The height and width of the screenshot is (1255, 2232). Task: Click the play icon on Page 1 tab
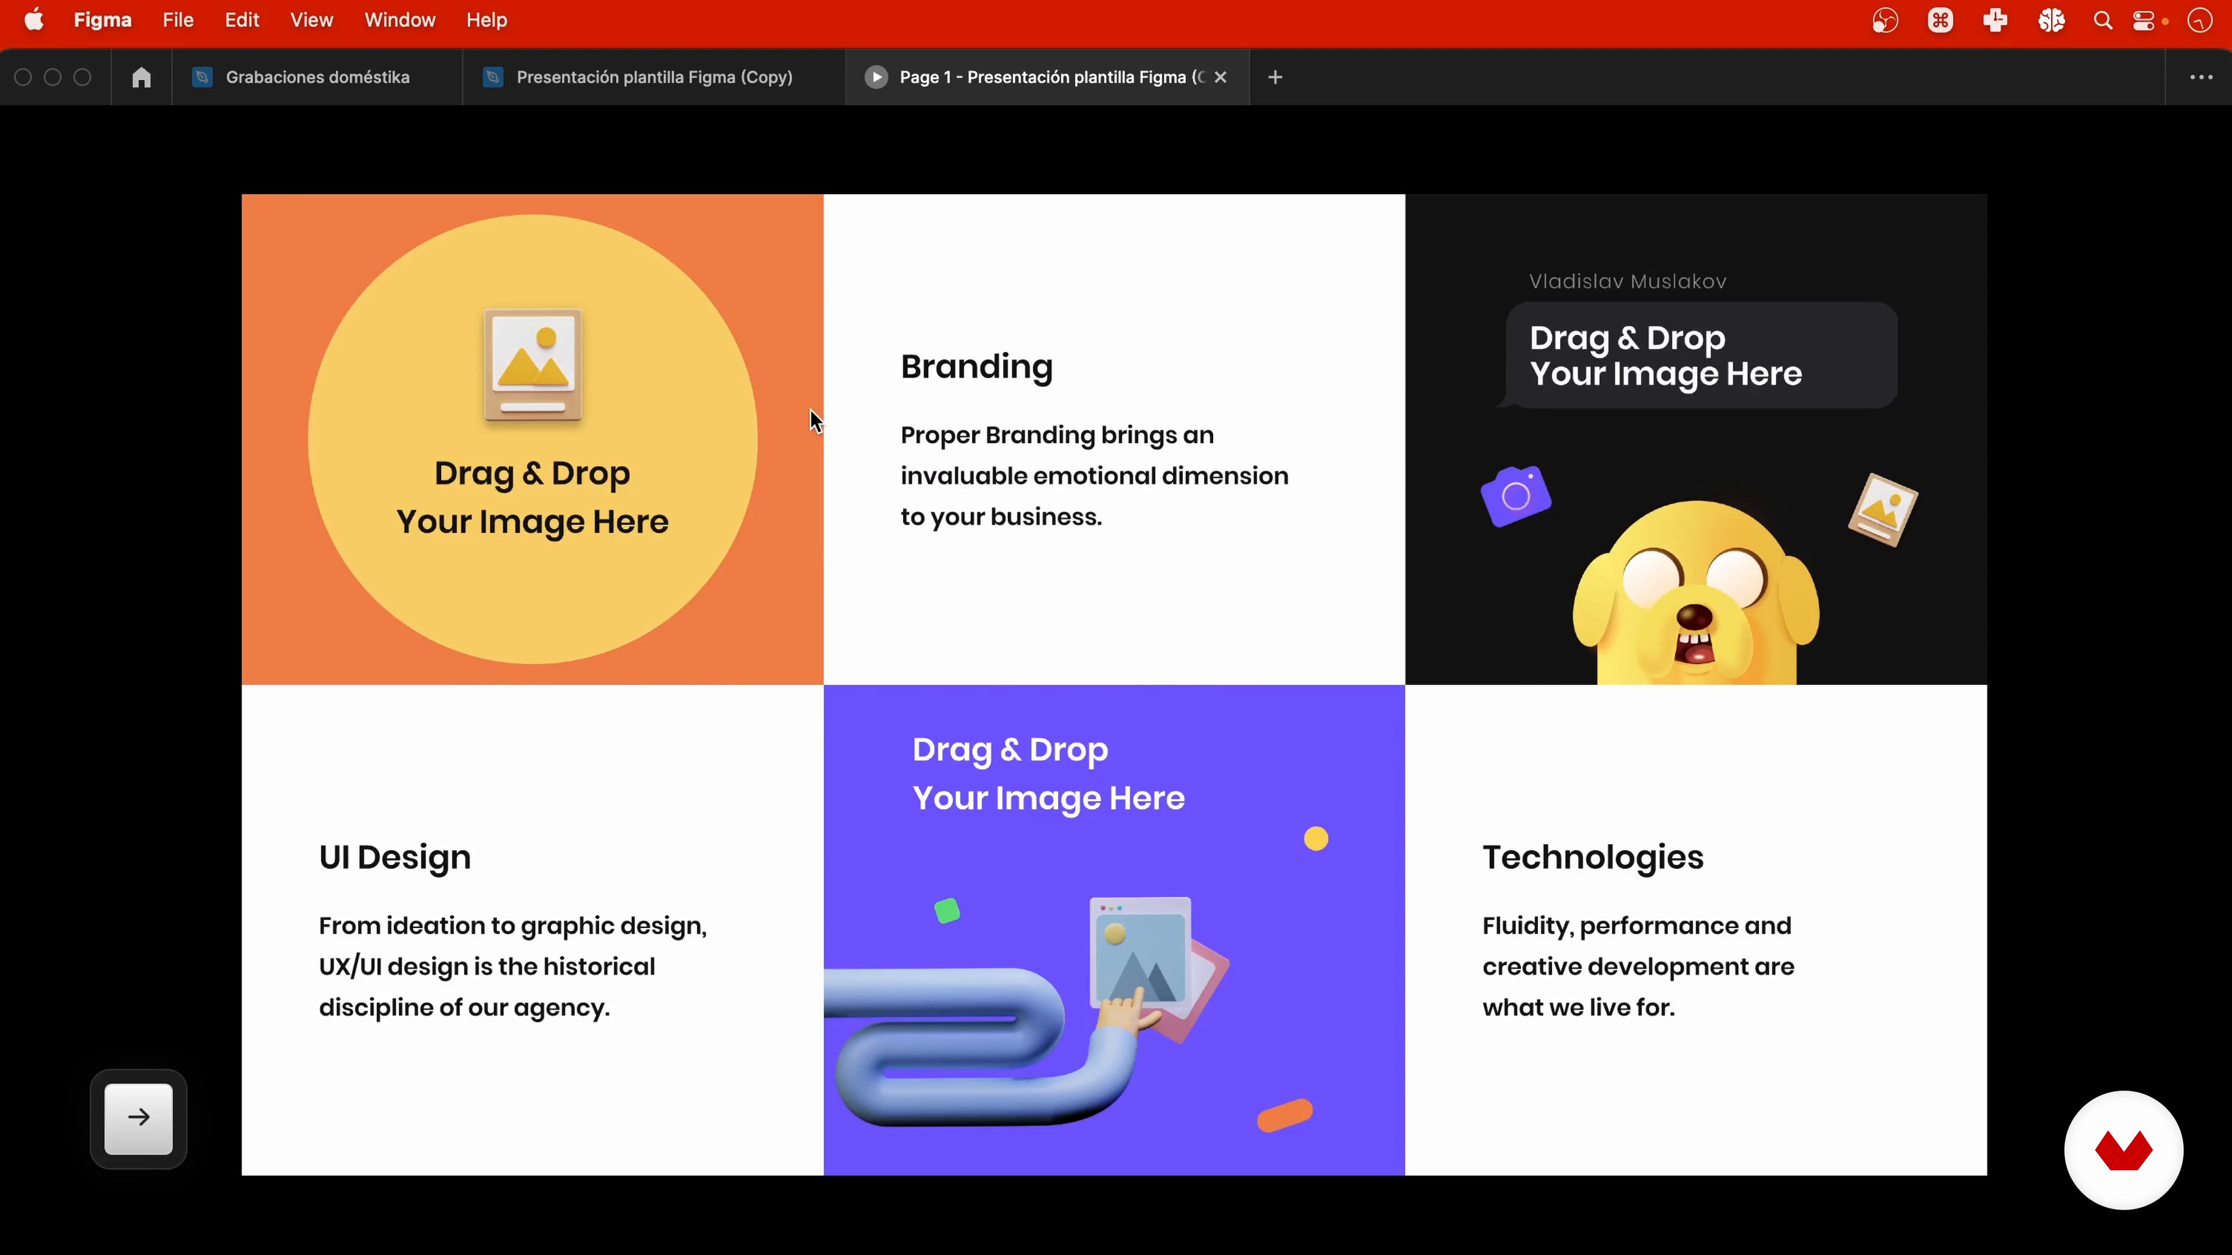(876, 78)
